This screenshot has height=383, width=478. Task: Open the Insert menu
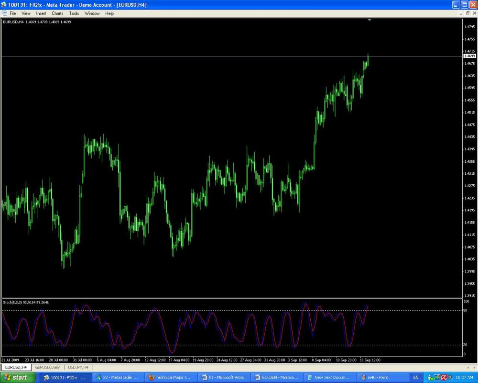click(x=41, y=13)
